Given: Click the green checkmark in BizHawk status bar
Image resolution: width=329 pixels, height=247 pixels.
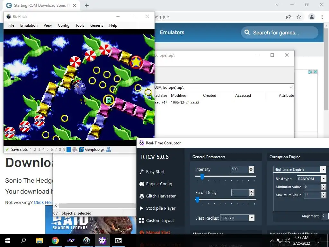Looking at the screenshot, I should (x=7, y=150).
